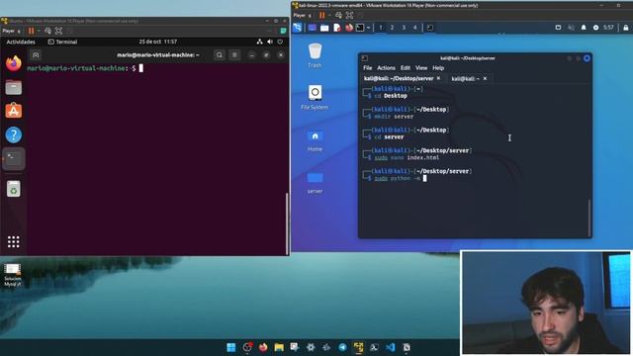Click the Kali terminal scrollbar

(589, 218)
